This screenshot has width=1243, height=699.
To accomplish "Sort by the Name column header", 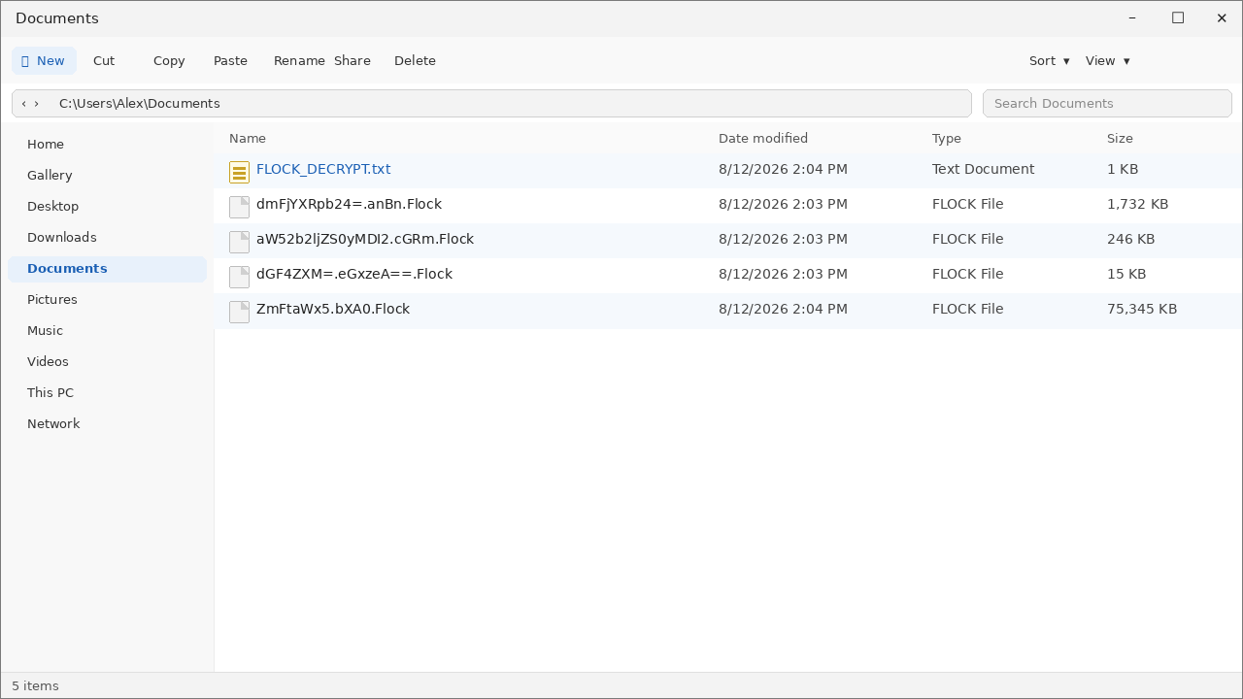I will point(248,139).
